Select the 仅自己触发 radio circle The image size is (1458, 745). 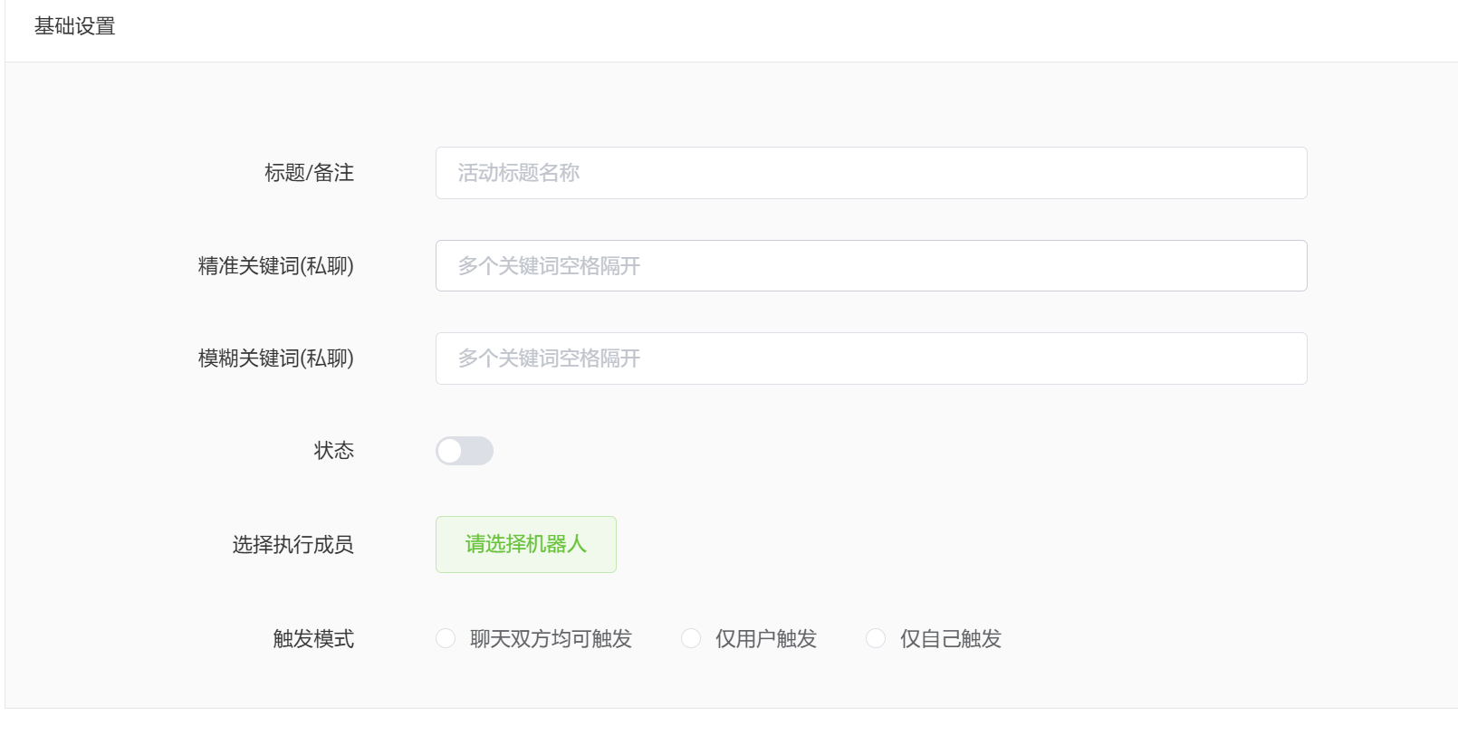(876, 638)
